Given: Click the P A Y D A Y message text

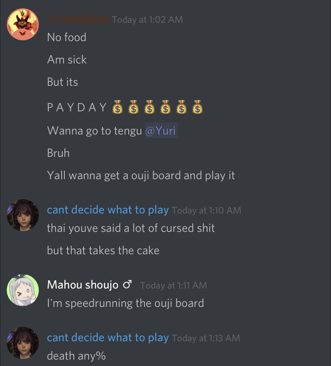Looking at the screenshot, I should 77,107.
